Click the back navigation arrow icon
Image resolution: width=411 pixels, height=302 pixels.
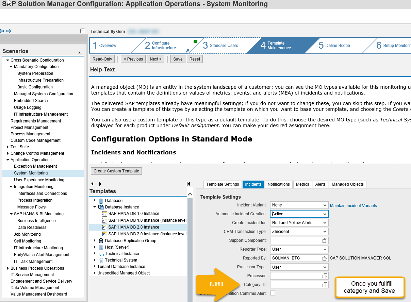coord(2,31)
